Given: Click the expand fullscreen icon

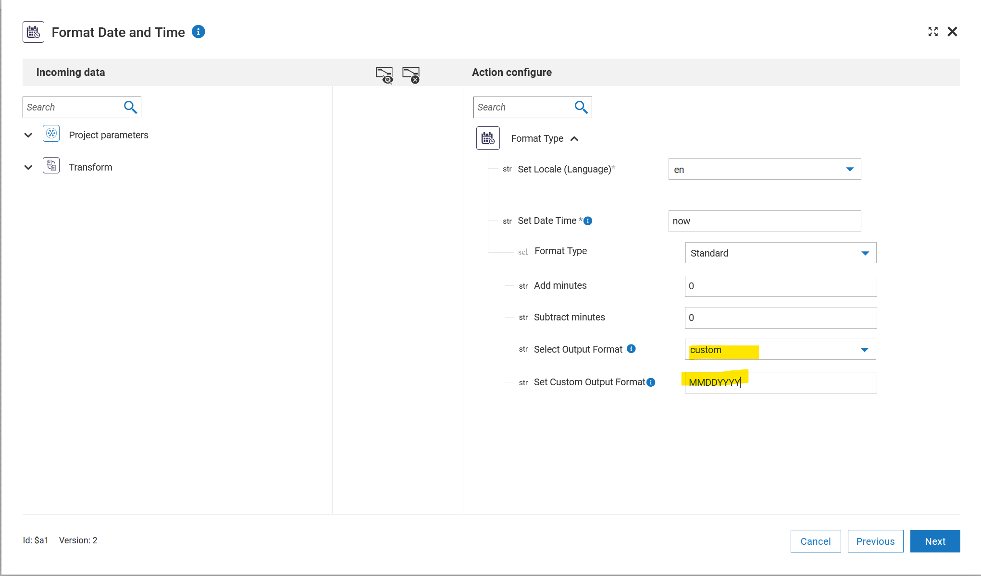Looking at the screenshot, I should click(x=932, y=32).
